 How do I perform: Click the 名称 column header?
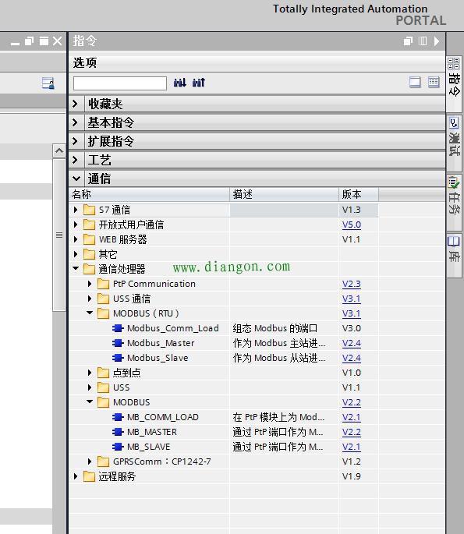click(149, 194)
